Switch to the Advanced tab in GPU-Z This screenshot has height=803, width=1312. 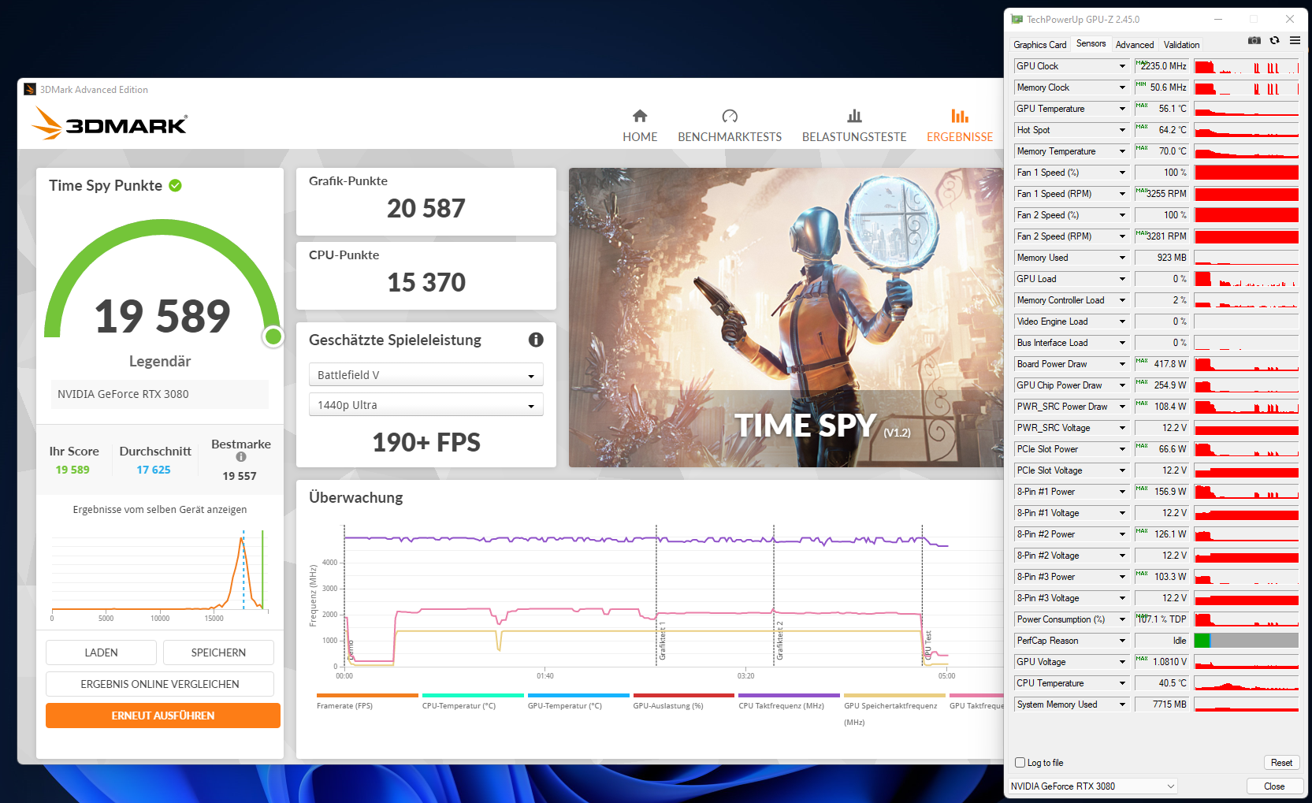pos(1135,45)
